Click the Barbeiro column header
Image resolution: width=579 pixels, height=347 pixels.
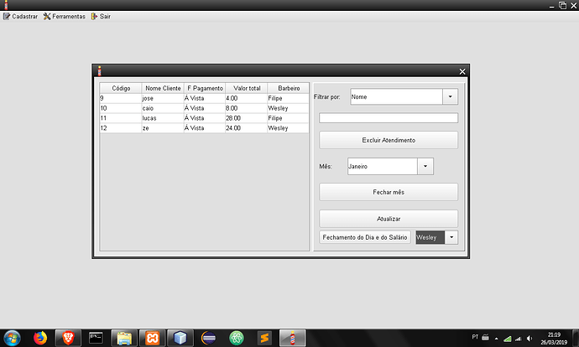coord(289,88)
